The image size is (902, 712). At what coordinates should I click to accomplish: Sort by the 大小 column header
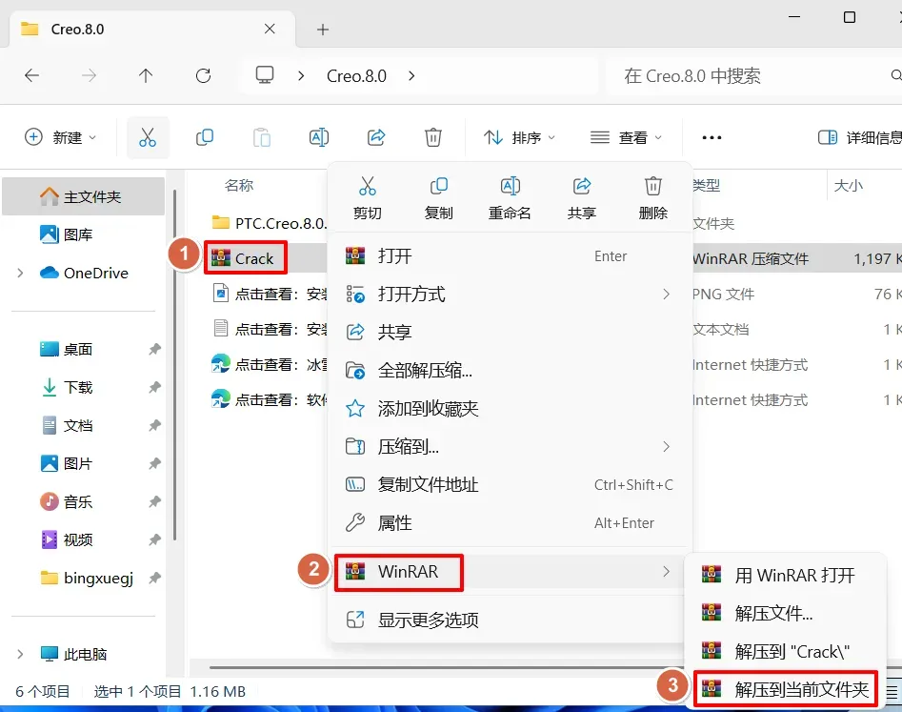pos(849,185)
